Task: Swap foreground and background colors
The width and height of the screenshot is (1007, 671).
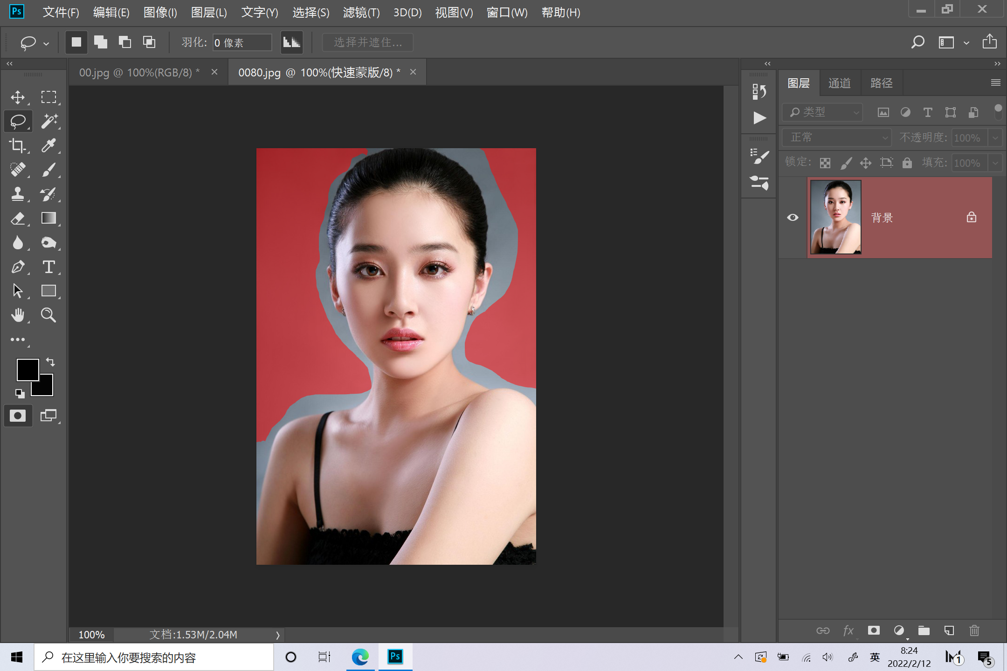Action: (50, 362)
